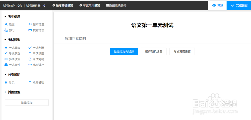The image size is (251, 120).
Task: Click the eye icon on 预览
Action: (x=214, y=6)
